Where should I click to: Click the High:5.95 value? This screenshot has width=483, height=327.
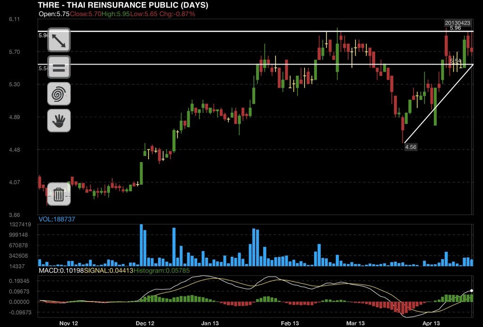[116, 14]
